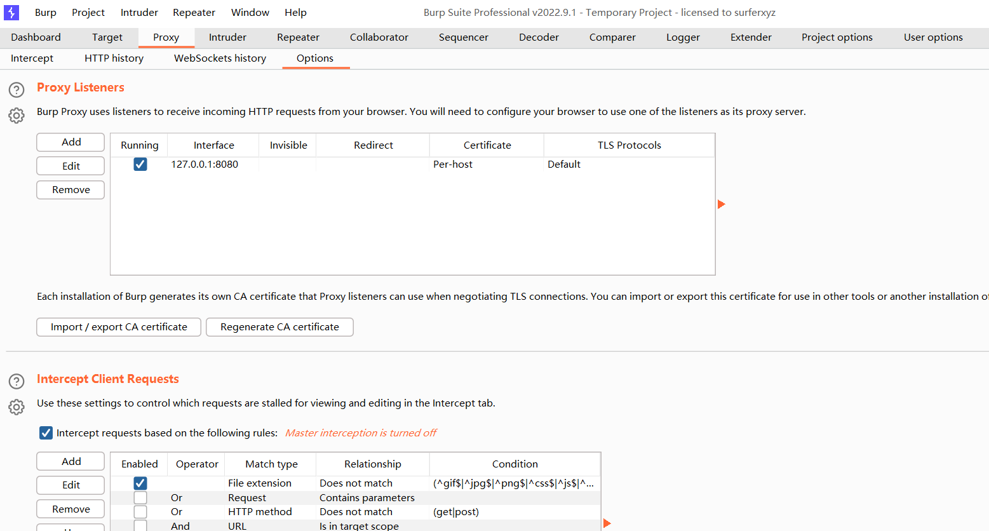Viewport: 989px width, 531px height.
Task: Uncheck 'Intercept requests based on the following rules'
Action: pyautogui.click(x=46, y=433)
